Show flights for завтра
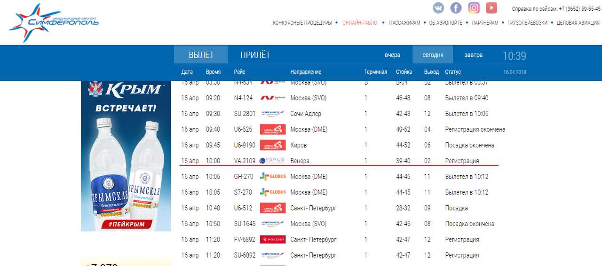This screenshot has height=266, width=602. tap(474, 55)
